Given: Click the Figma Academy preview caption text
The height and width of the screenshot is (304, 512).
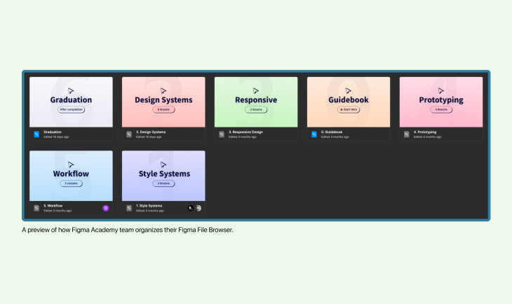Looking at the screenshot, I should pyautogui.click(x=128, y=230).
